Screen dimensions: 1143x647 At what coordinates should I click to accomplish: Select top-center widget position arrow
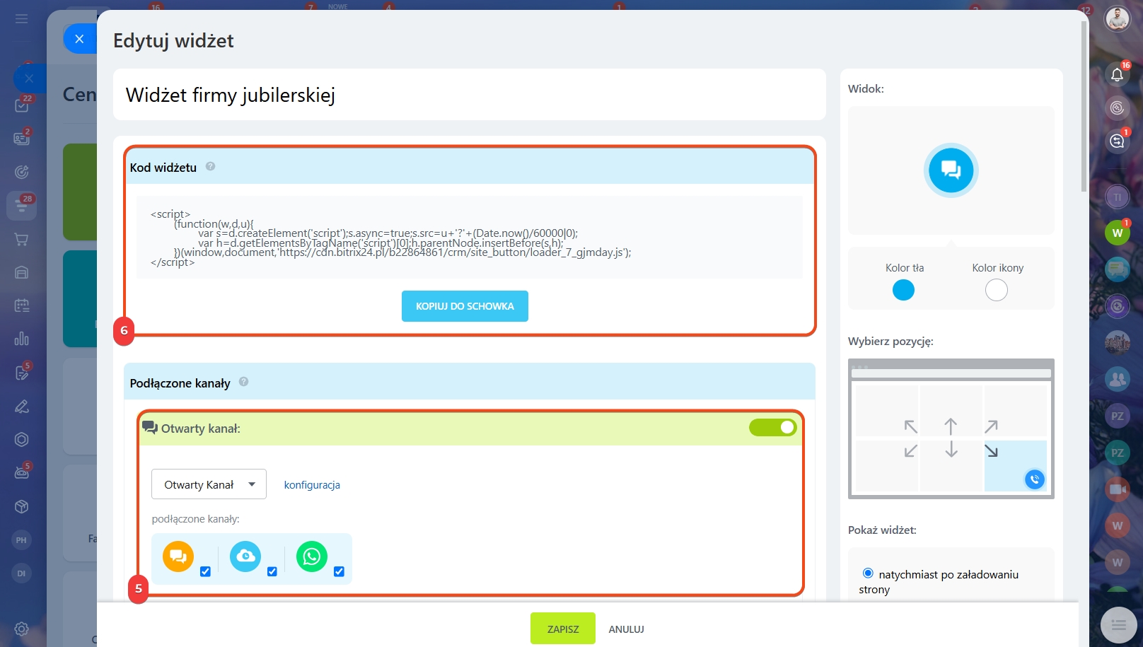tap(951, 426)
